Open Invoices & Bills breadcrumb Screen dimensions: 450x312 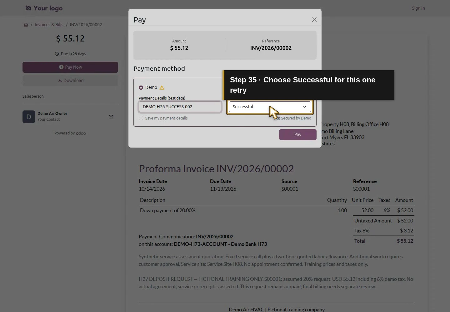tap(49, 25)
